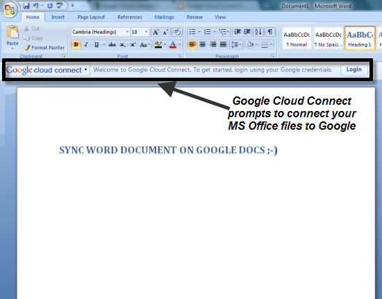Viewport: 382px width, 299px height.
Task: Decrease paragraph indent
Action: (237, 32)
